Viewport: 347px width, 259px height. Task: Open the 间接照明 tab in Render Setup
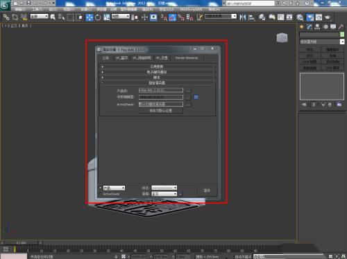[x=142, y=57]
